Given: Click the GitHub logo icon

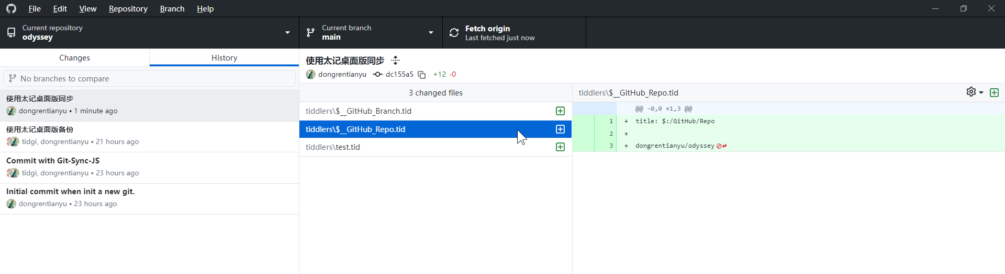Looking at the screenshot, I should pos(11,9).
